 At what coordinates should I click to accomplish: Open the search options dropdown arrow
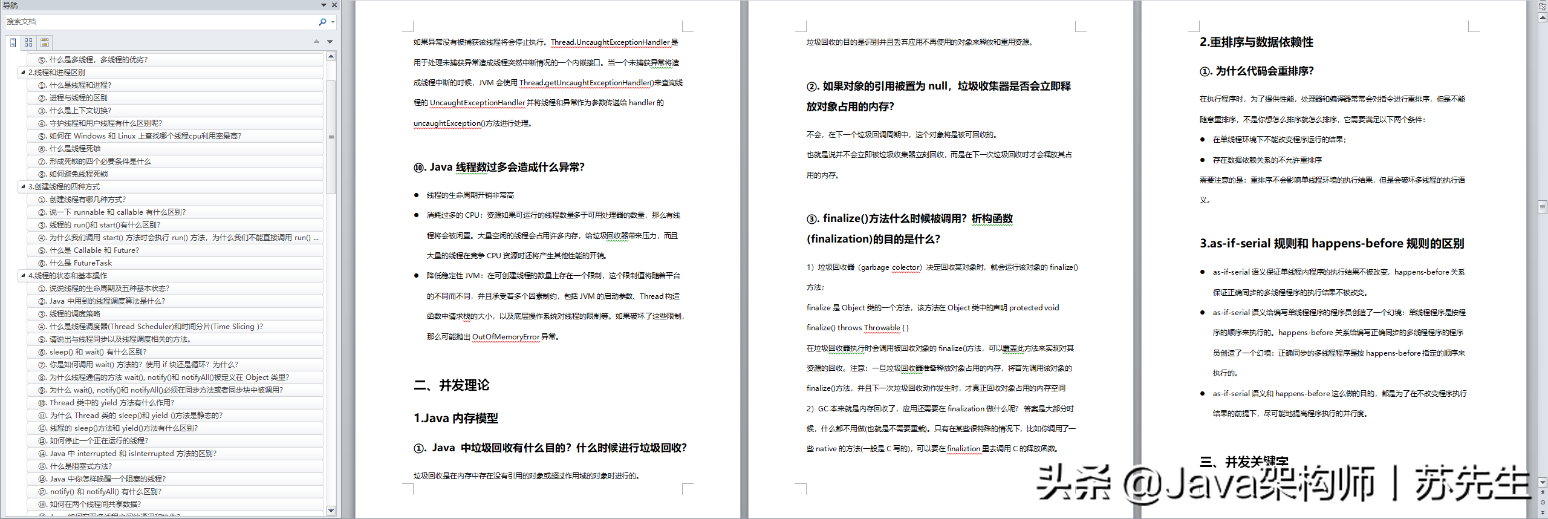point(333,22)
